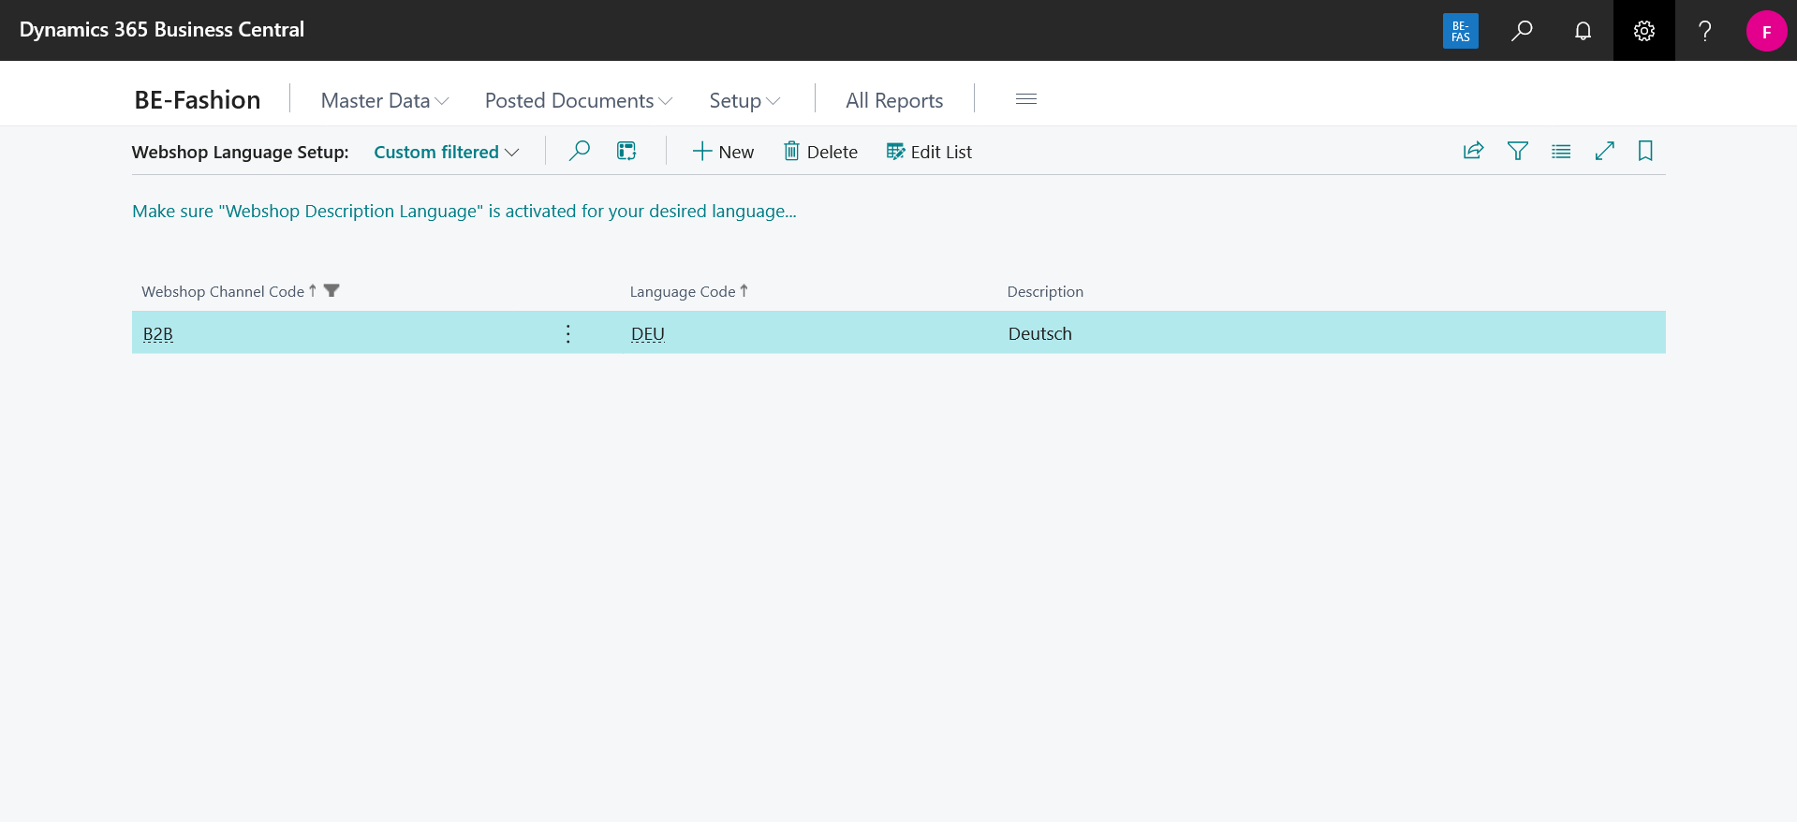The height and width of the screenshot is (822, 1797).
Task: Open row menu dots for B2B
Action: coord(568,333)
